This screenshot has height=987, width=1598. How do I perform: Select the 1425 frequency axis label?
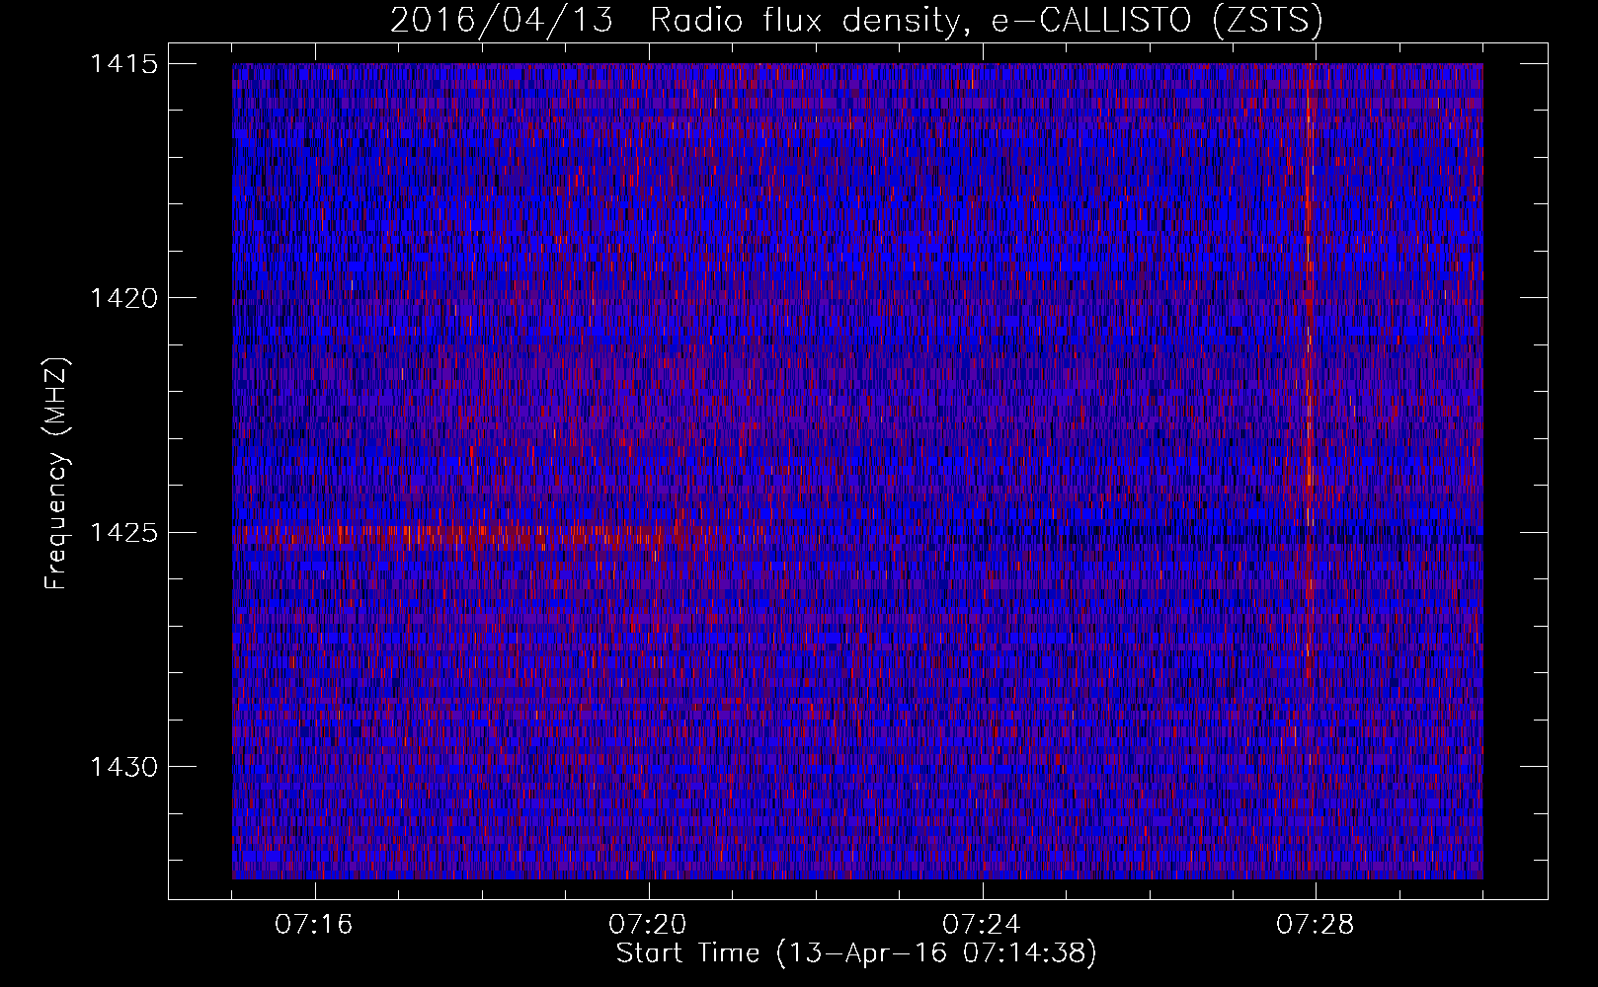pyautogui.click(x=123, y=533)
